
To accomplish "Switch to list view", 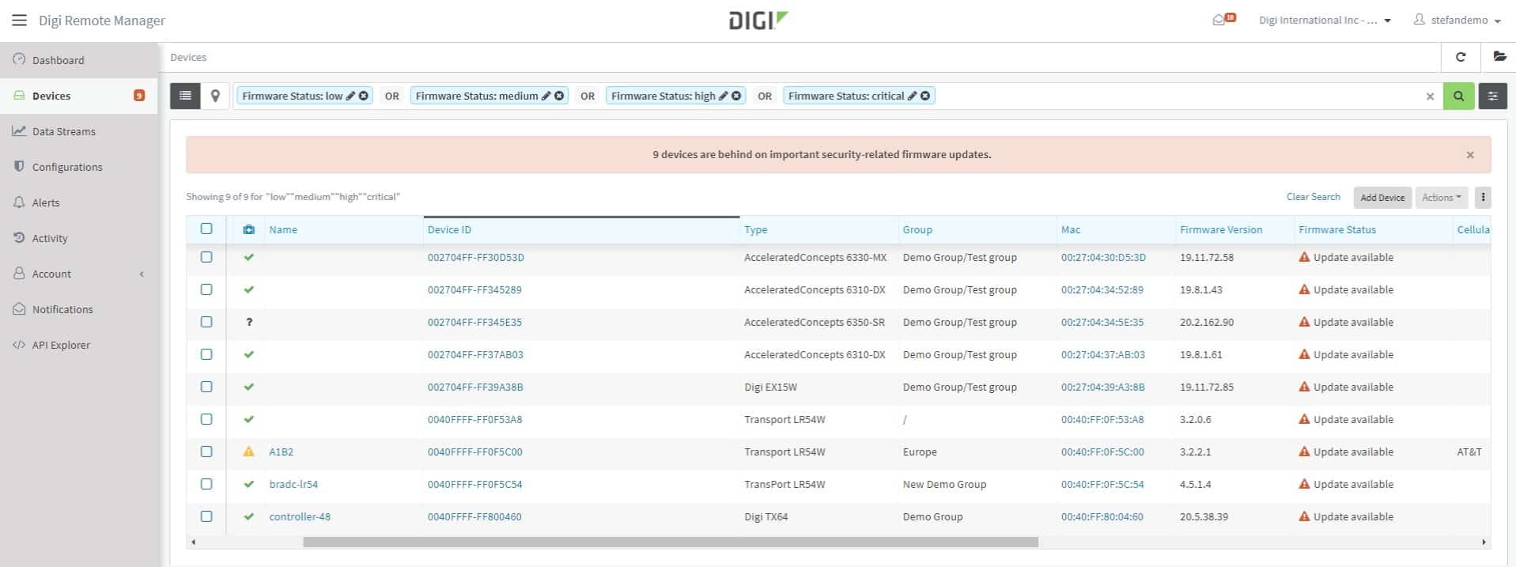I will click(x=185, y=96).
